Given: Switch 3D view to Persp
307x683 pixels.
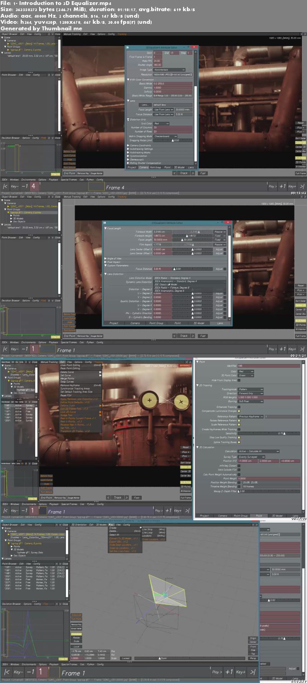Looking at the screenshot, I should (253, 658).
